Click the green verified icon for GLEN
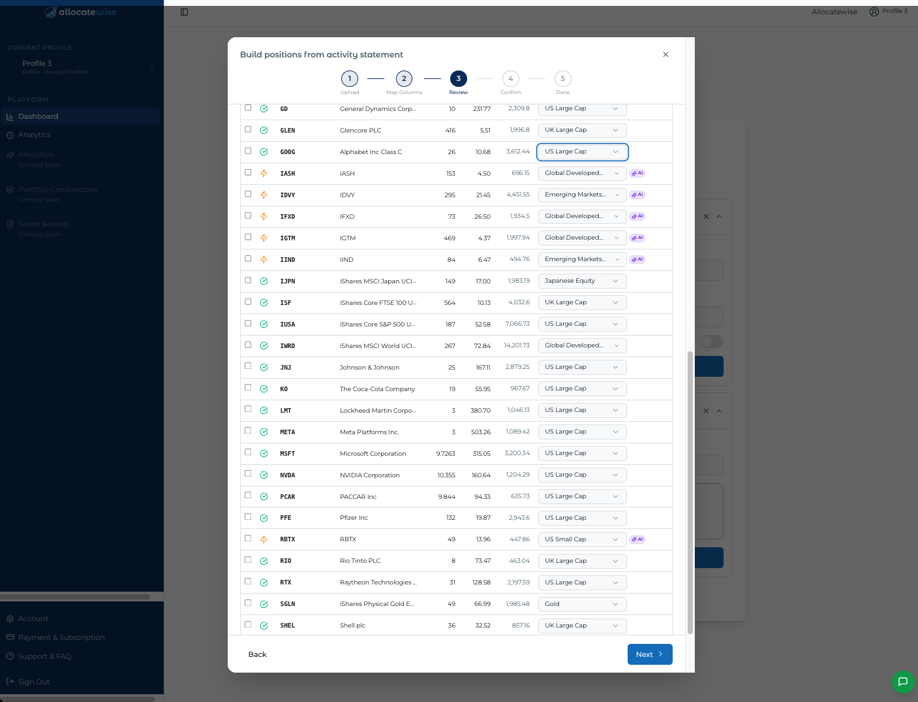 pos(264,131)
